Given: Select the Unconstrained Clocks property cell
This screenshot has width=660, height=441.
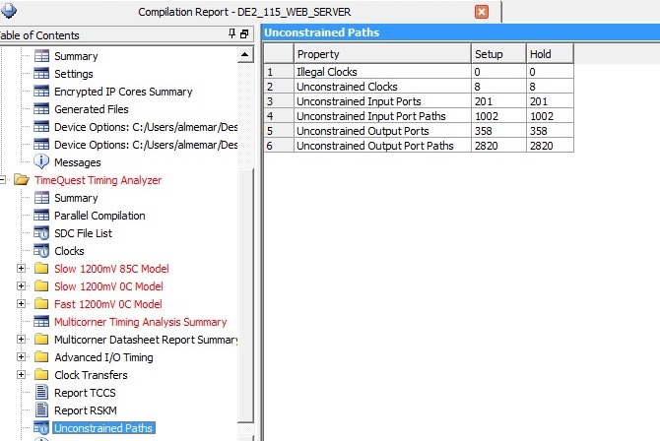Looking at the screenshot, I should tap(382, 87).
